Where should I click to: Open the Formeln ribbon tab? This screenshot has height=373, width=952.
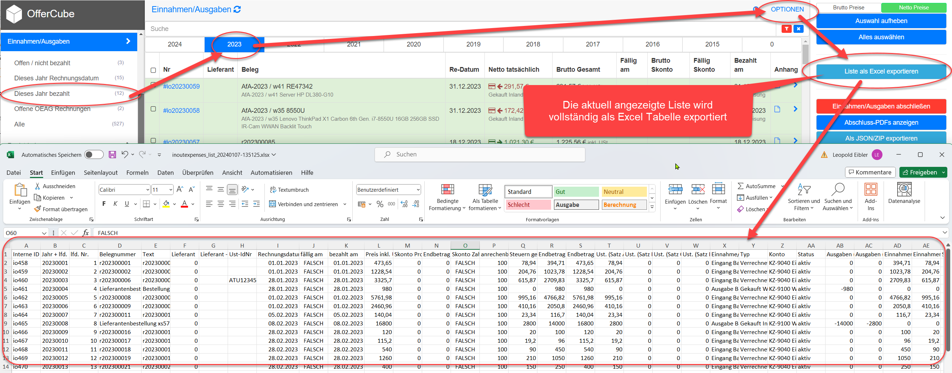pos(138,173)
